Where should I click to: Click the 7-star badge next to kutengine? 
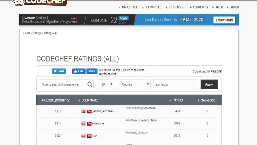click(89, 124)
